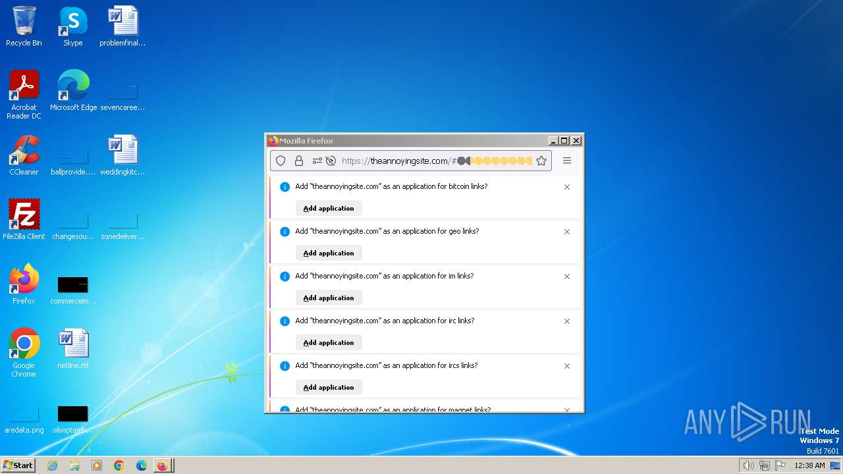
Task: Click the site security padlock icon
Action: (299, 161)
